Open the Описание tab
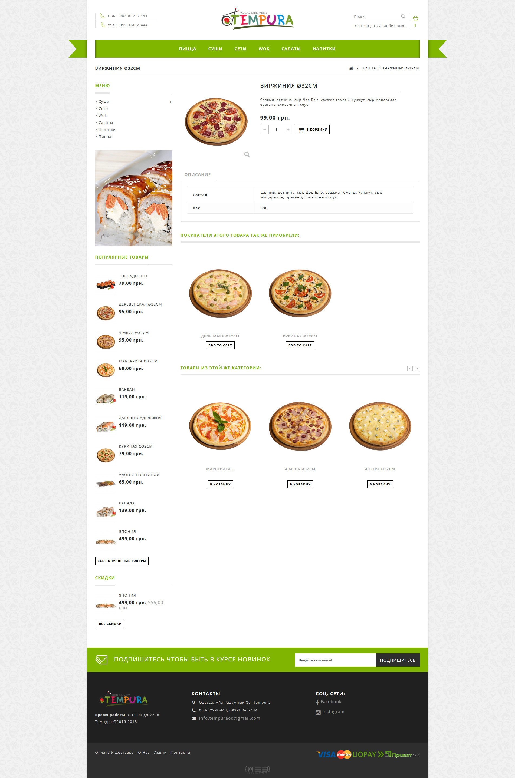The height and width of the screenshot is (778, 515). coord(197,175)
